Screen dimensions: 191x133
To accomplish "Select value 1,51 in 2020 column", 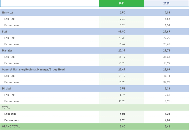I will (x=167, y=25).
